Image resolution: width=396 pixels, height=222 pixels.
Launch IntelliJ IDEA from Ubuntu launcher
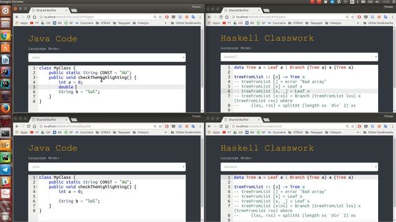[x=6, y=72]
